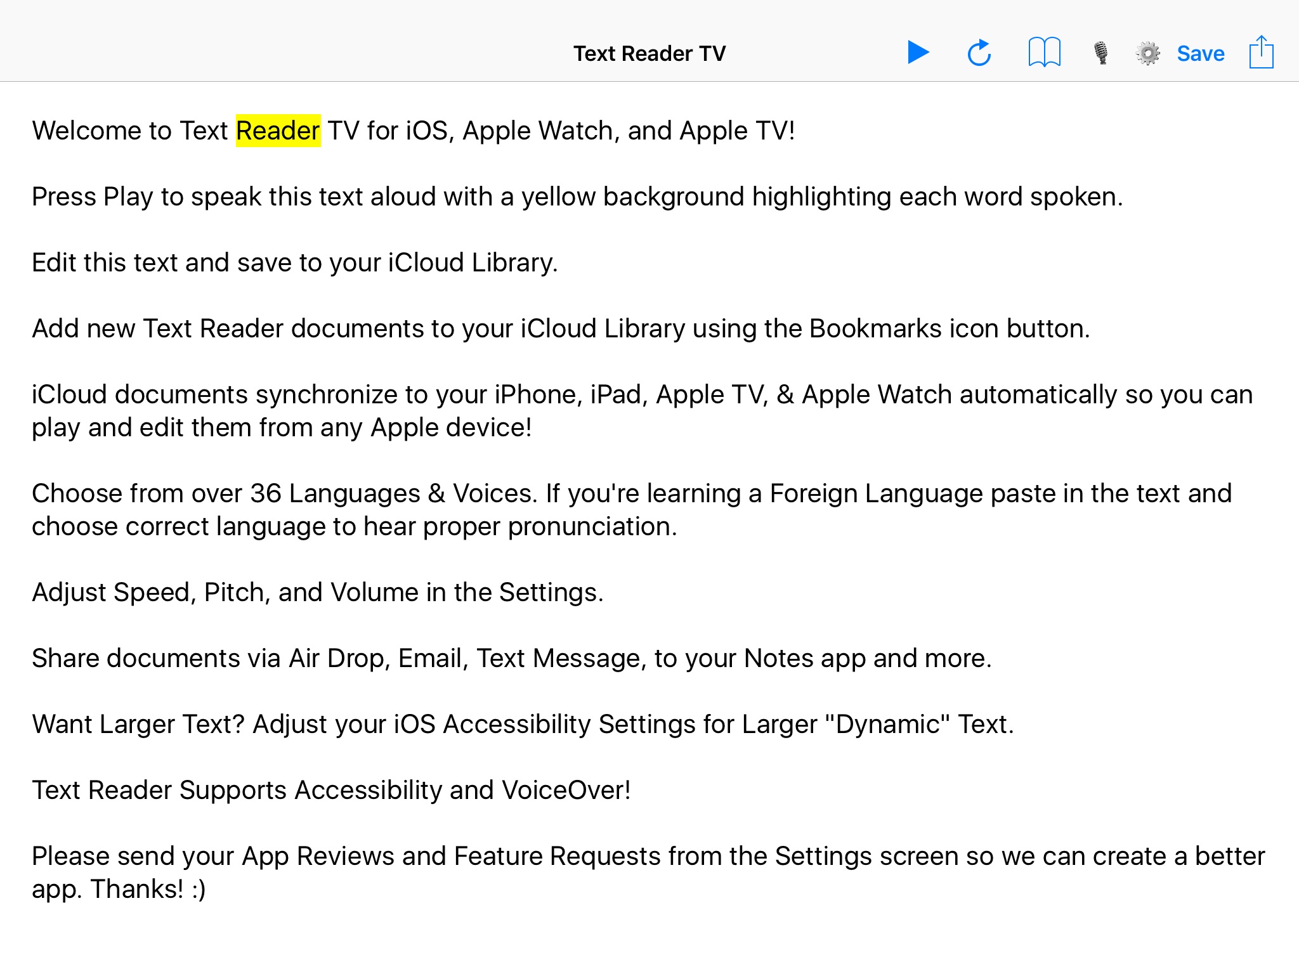Click the Save button
Viewport: 1299px width, 974px height.
(1200, 53)
